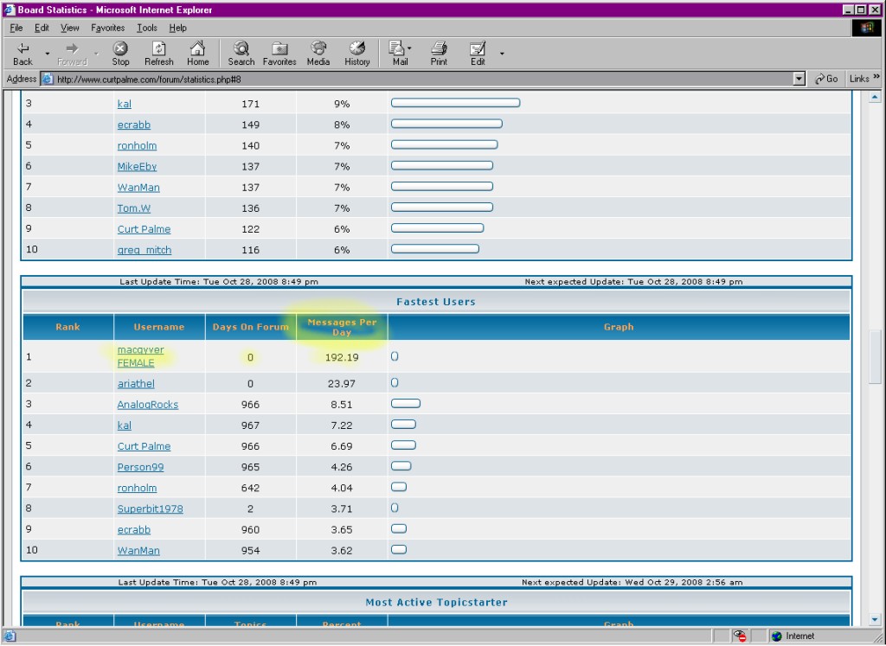Open the Mail button dropdown arrow
This screenshot has width=886, height=646.
(x=409, y=48)
